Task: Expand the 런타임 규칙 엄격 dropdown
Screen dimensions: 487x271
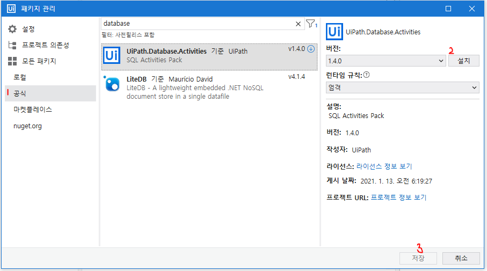Action: pos(402,87)
